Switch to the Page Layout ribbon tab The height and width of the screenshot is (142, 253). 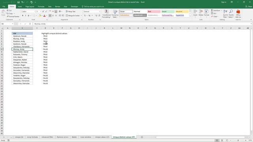point(30,7)
